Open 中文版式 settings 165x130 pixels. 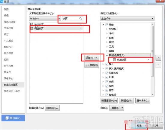coord(8,41)
